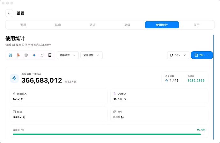Screen dimensions: 220x143
Task: Click the pulse icon beside 1,413
Action: click(x=167, y=81)
